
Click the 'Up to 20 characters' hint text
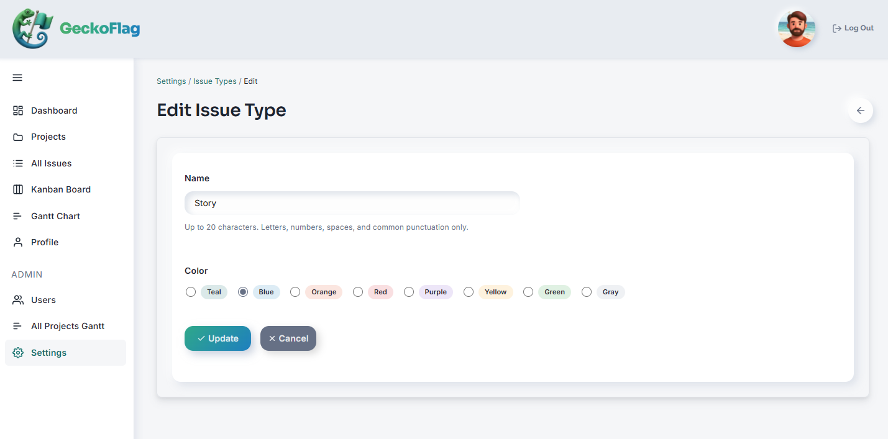coord(326,227)
